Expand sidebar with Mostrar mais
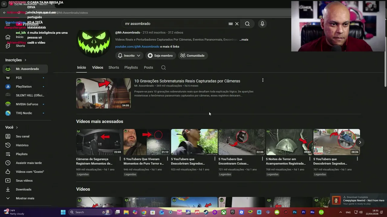This screenshot has height=217, width=387. pos(25,198)
